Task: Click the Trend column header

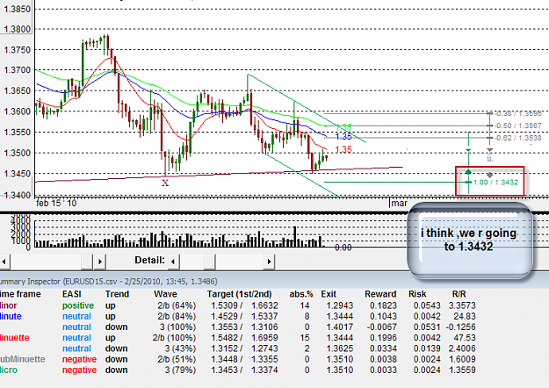Action: (x=118, y=294)
